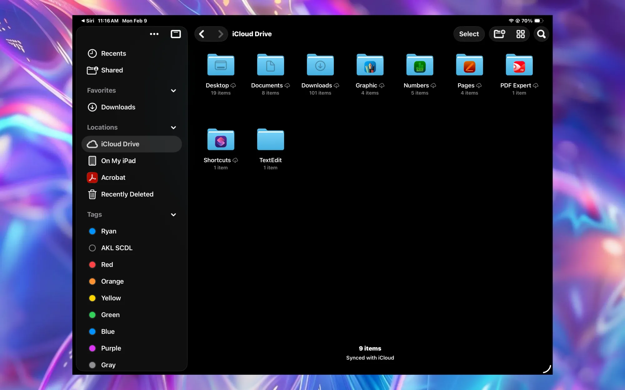Switch to grid view layout
The height and width of the screenshot is (390, 625).
pyautogui.click(x=520, y=34)
